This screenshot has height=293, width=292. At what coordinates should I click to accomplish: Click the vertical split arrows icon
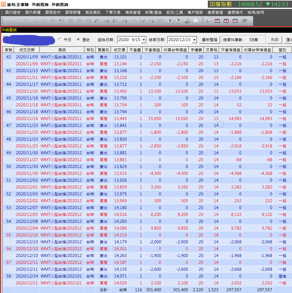click(x=226, y=21)
